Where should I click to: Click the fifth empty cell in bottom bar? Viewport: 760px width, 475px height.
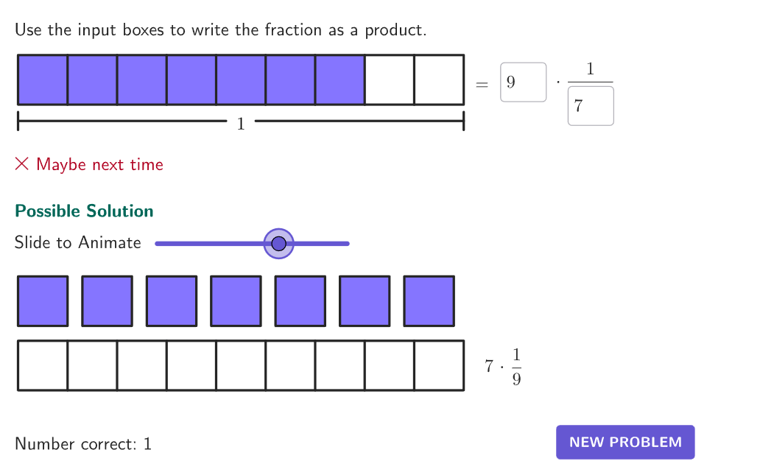tap(241, 365)
